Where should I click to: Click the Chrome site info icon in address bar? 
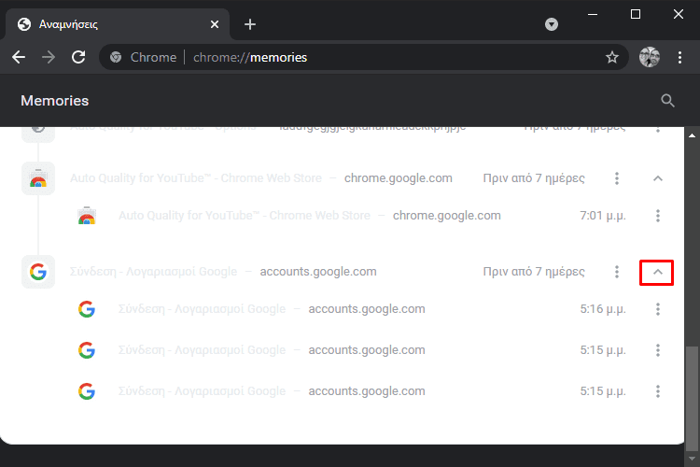pyautogui.click(x=116, y=57)
